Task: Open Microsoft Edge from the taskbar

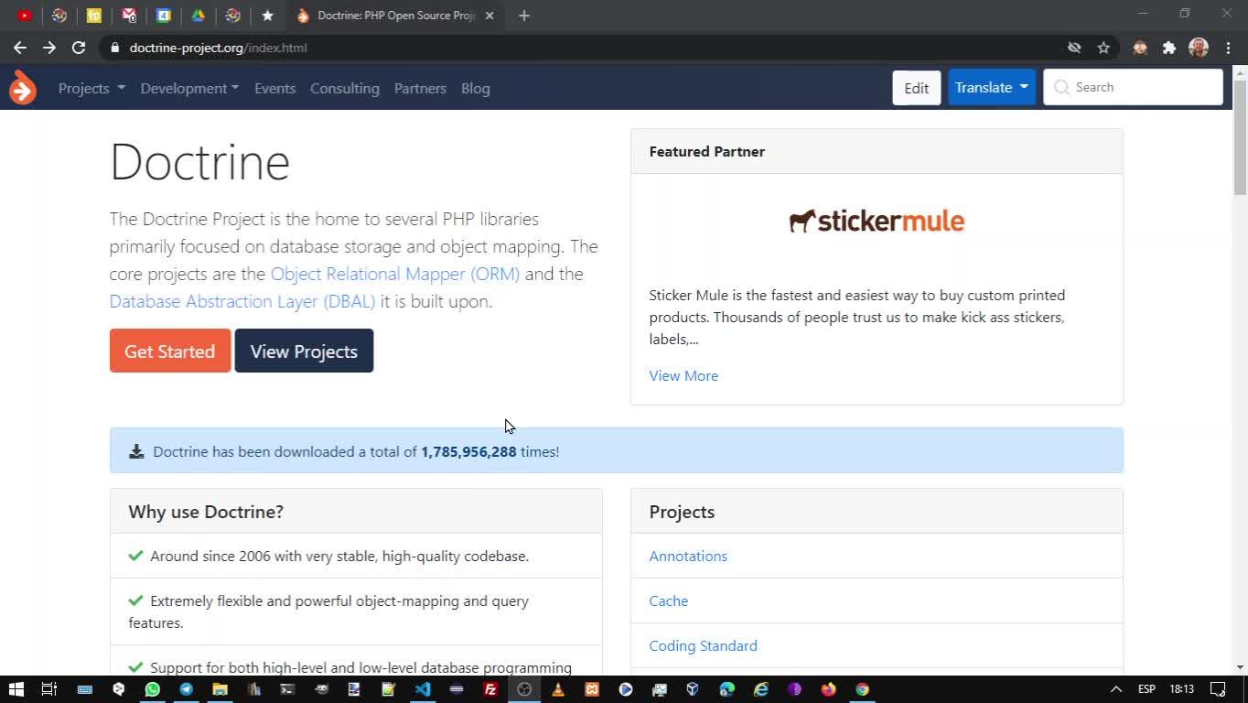Action: [x=726, y=689]
